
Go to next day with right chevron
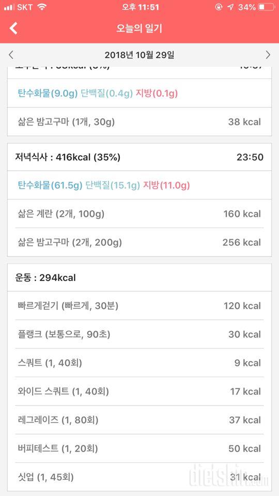(x=268, y=55)
